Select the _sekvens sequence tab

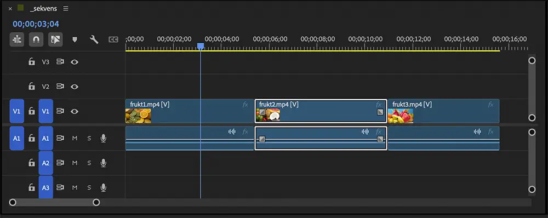point(43,9)
